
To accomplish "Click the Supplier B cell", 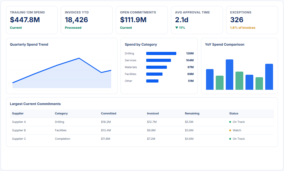I will coord(19,130).
